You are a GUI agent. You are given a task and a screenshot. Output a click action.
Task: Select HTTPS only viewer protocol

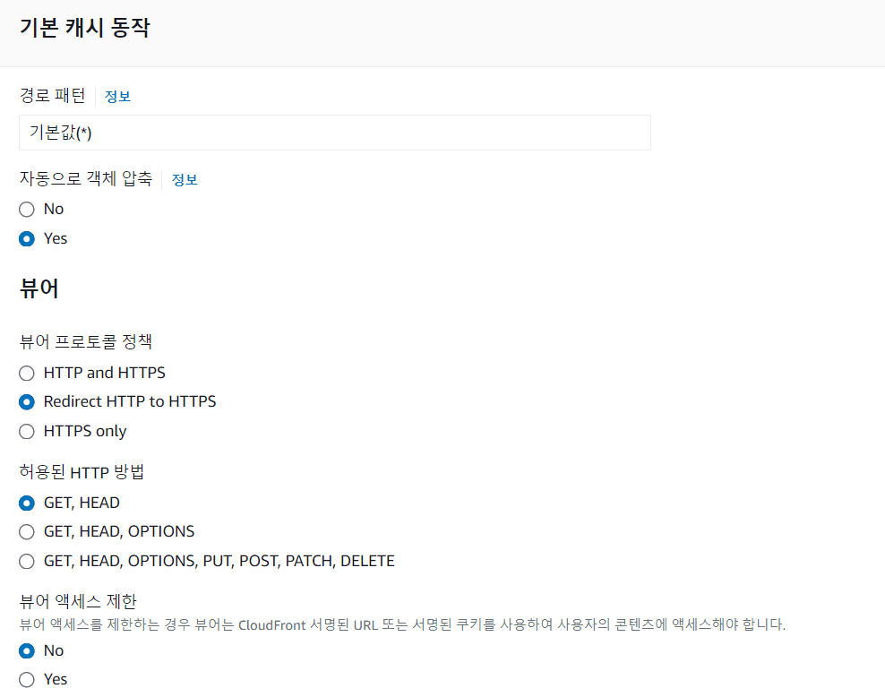(x=27, y=431)
